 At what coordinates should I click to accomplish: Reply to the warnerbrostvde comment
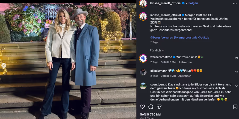click(x=185, y=62)
